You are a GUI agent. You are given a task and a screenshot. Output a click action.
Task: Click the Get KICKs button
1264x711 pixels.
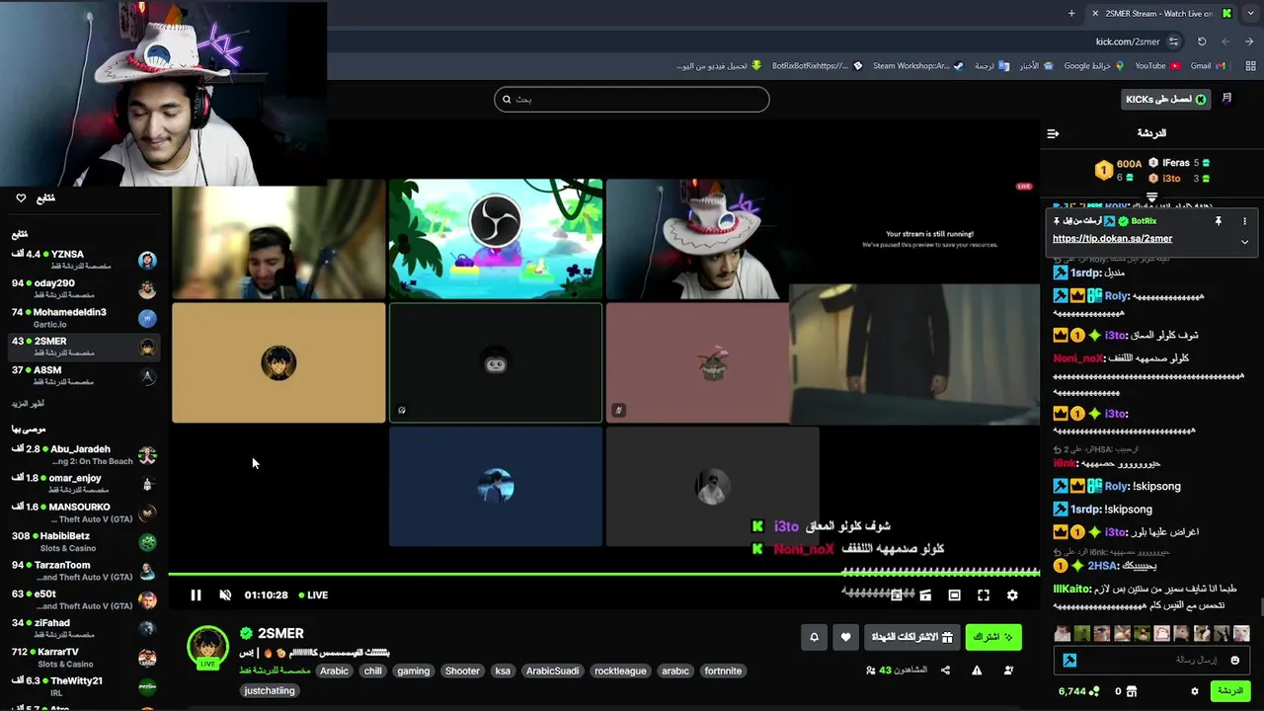(x=1166, y=99)
